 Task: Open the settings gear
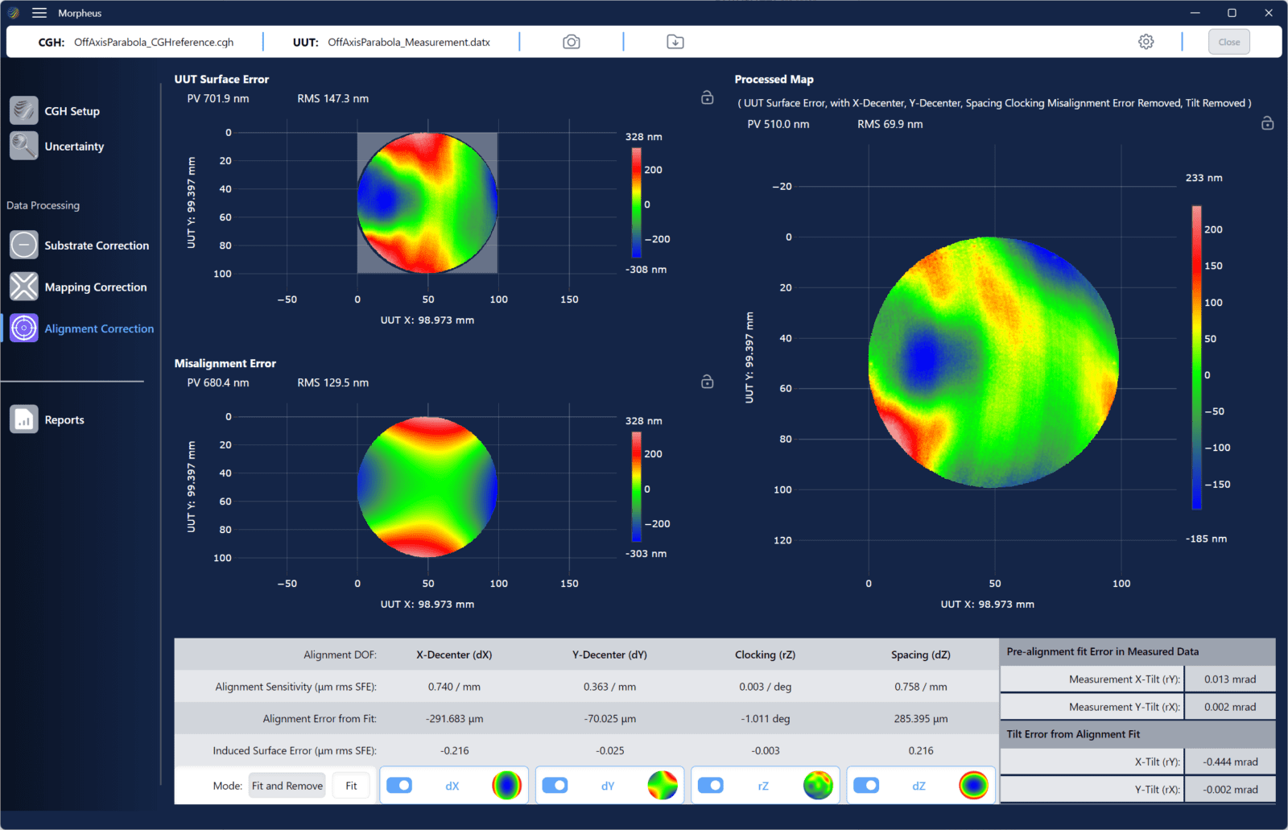1146,42
